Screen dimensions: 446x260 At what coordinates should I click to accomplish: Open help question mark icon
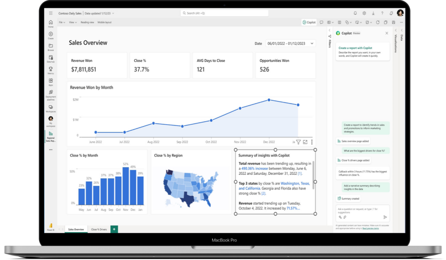pyautogui.click(x=382, y=13)
